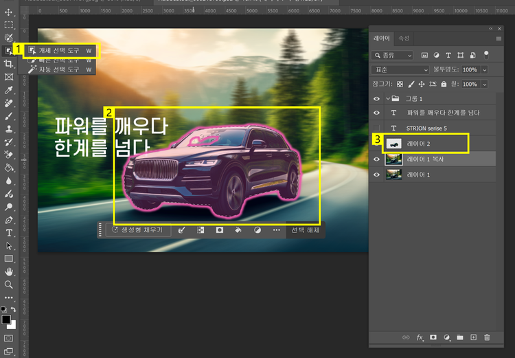Select the Rectangular Marquee tool

(8, 25)
